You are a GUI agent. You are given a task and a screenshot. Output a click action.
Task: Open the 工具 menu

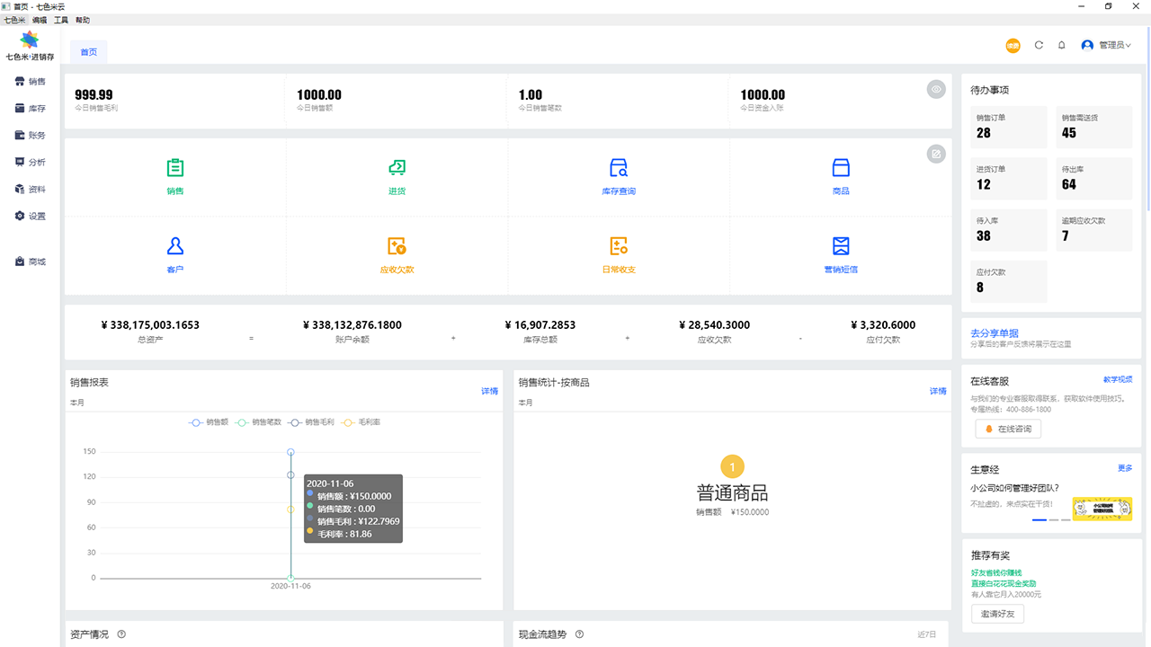point(61,19)
